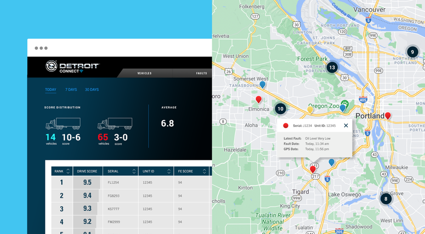Sort table by the Serial column arrows
425x234 pixels.
click(134, 171)
